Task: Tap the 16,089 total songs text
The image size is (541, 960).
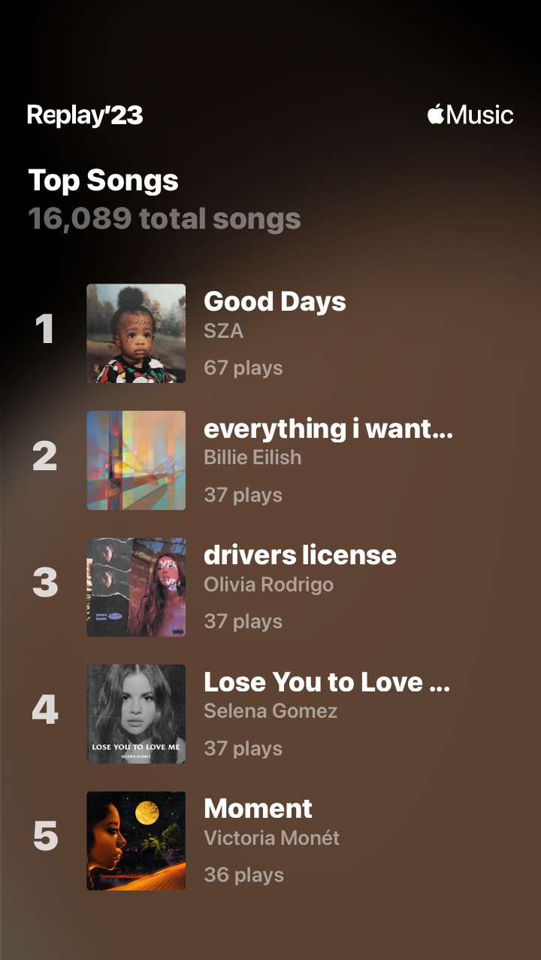Action: [x=165, y=219]
